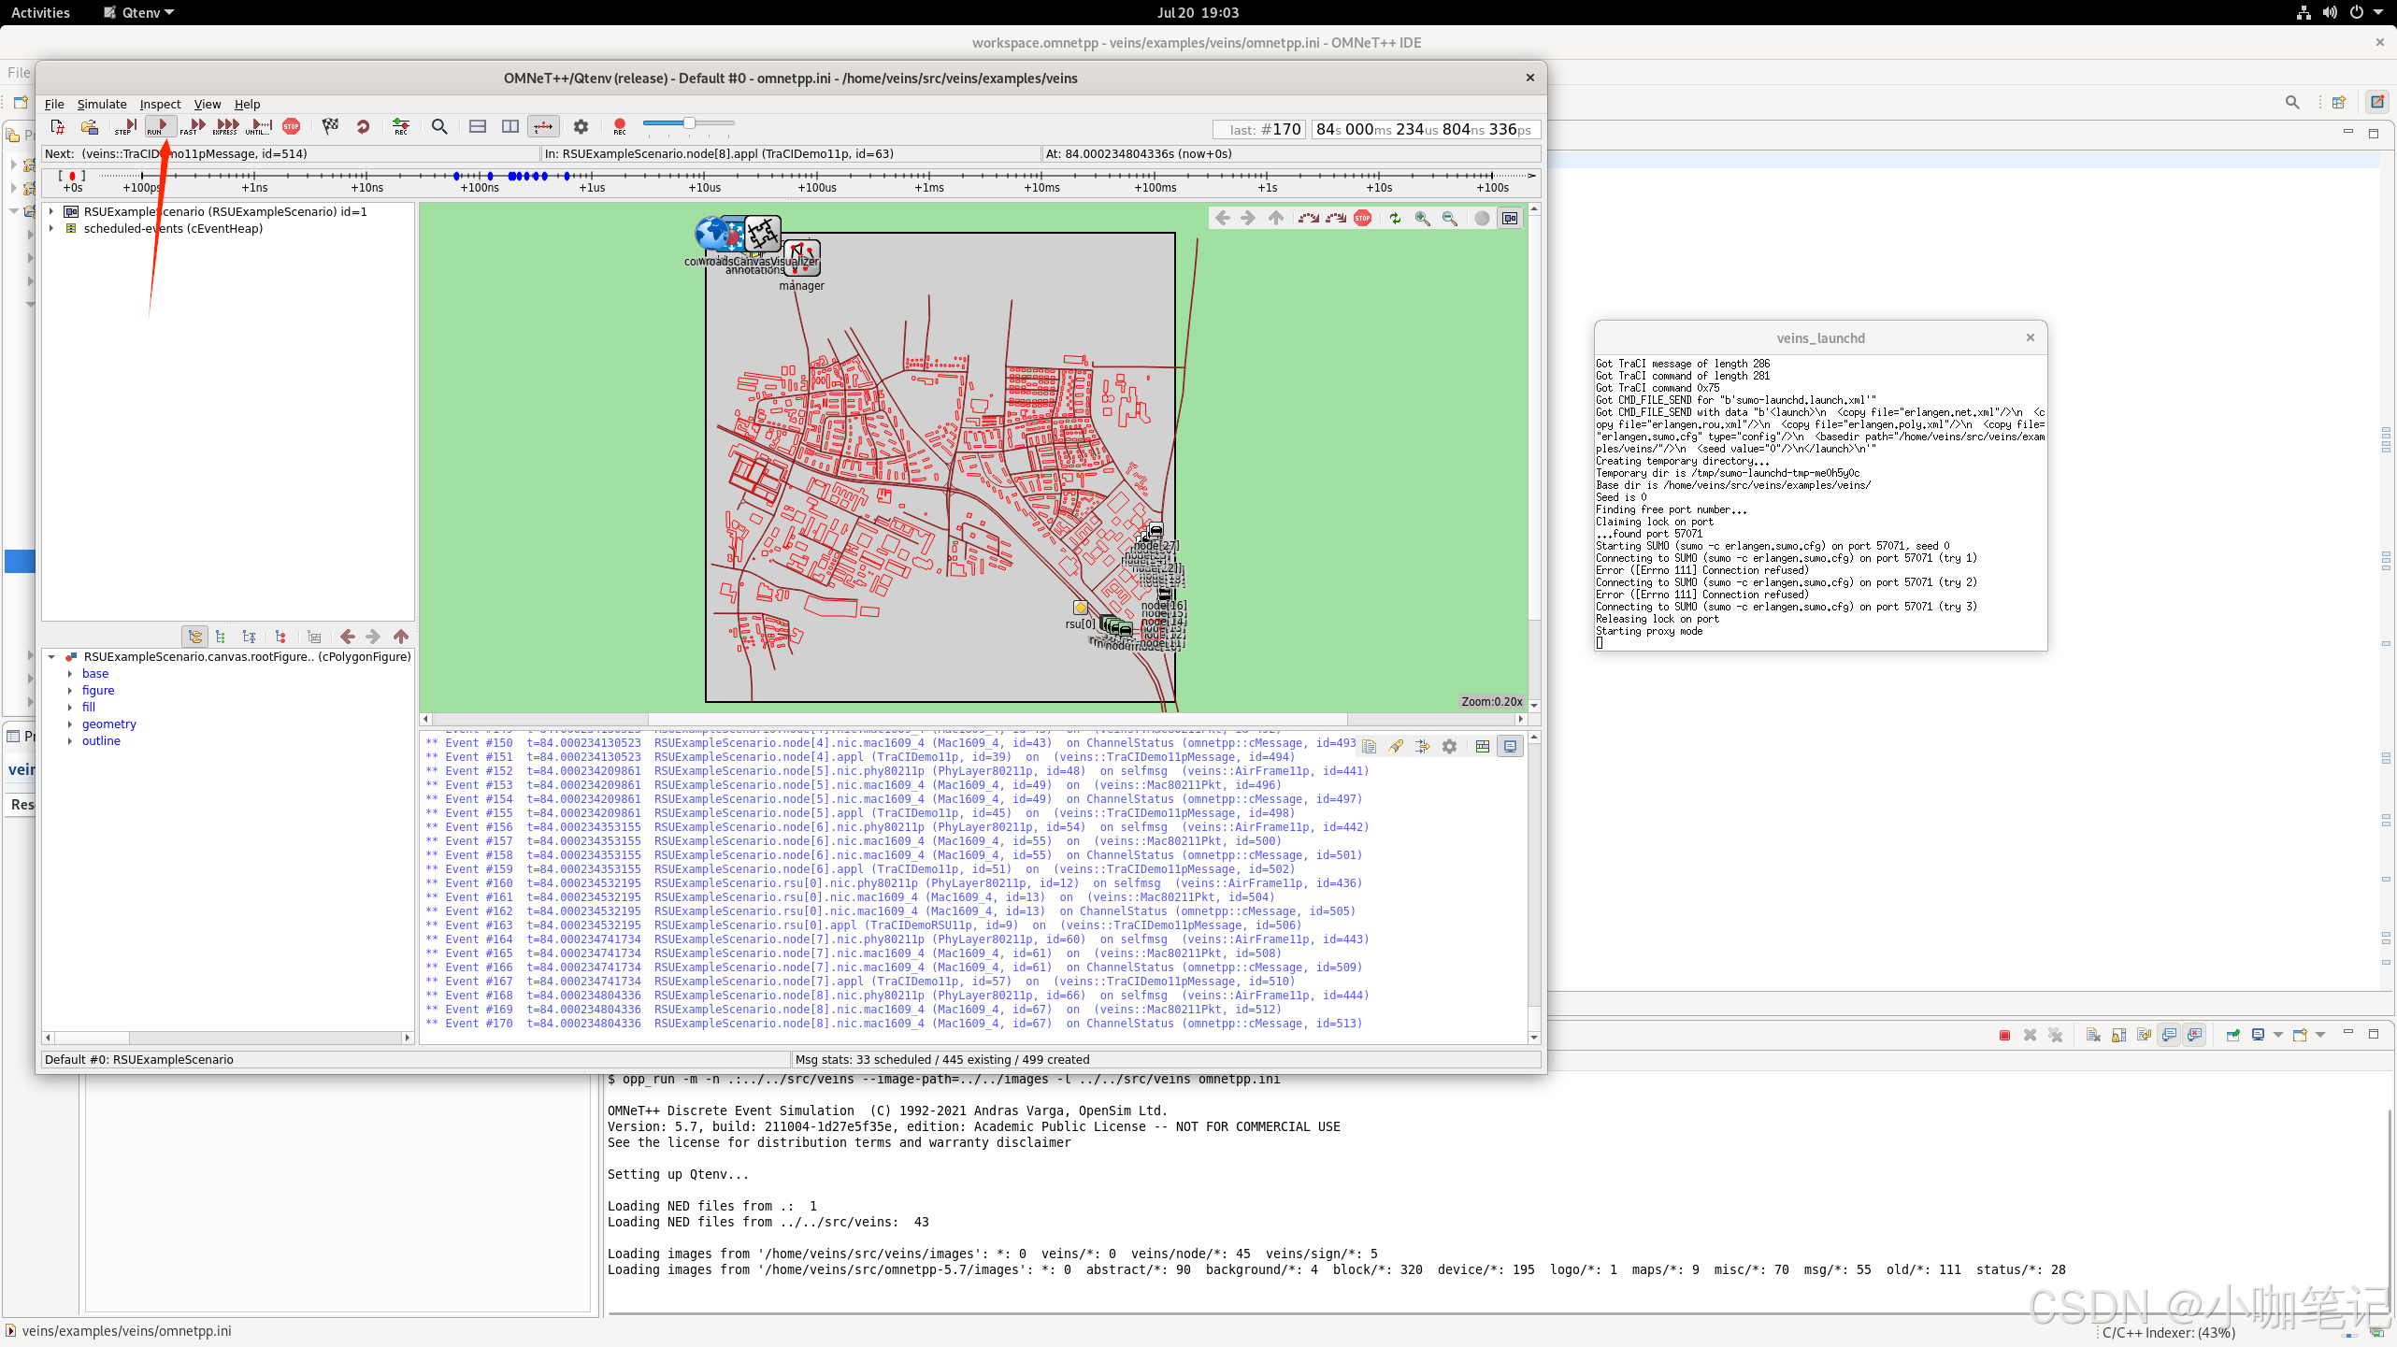This screenshot has height=1347, width=2397.
Task: Click canvas toolbar Go to Parent arrow
Action: coord(1275,219)
